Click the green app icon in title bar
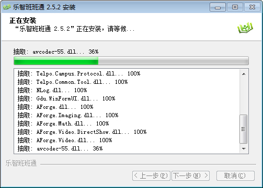Viewport: 263px width, 188px height. (7, 7)
